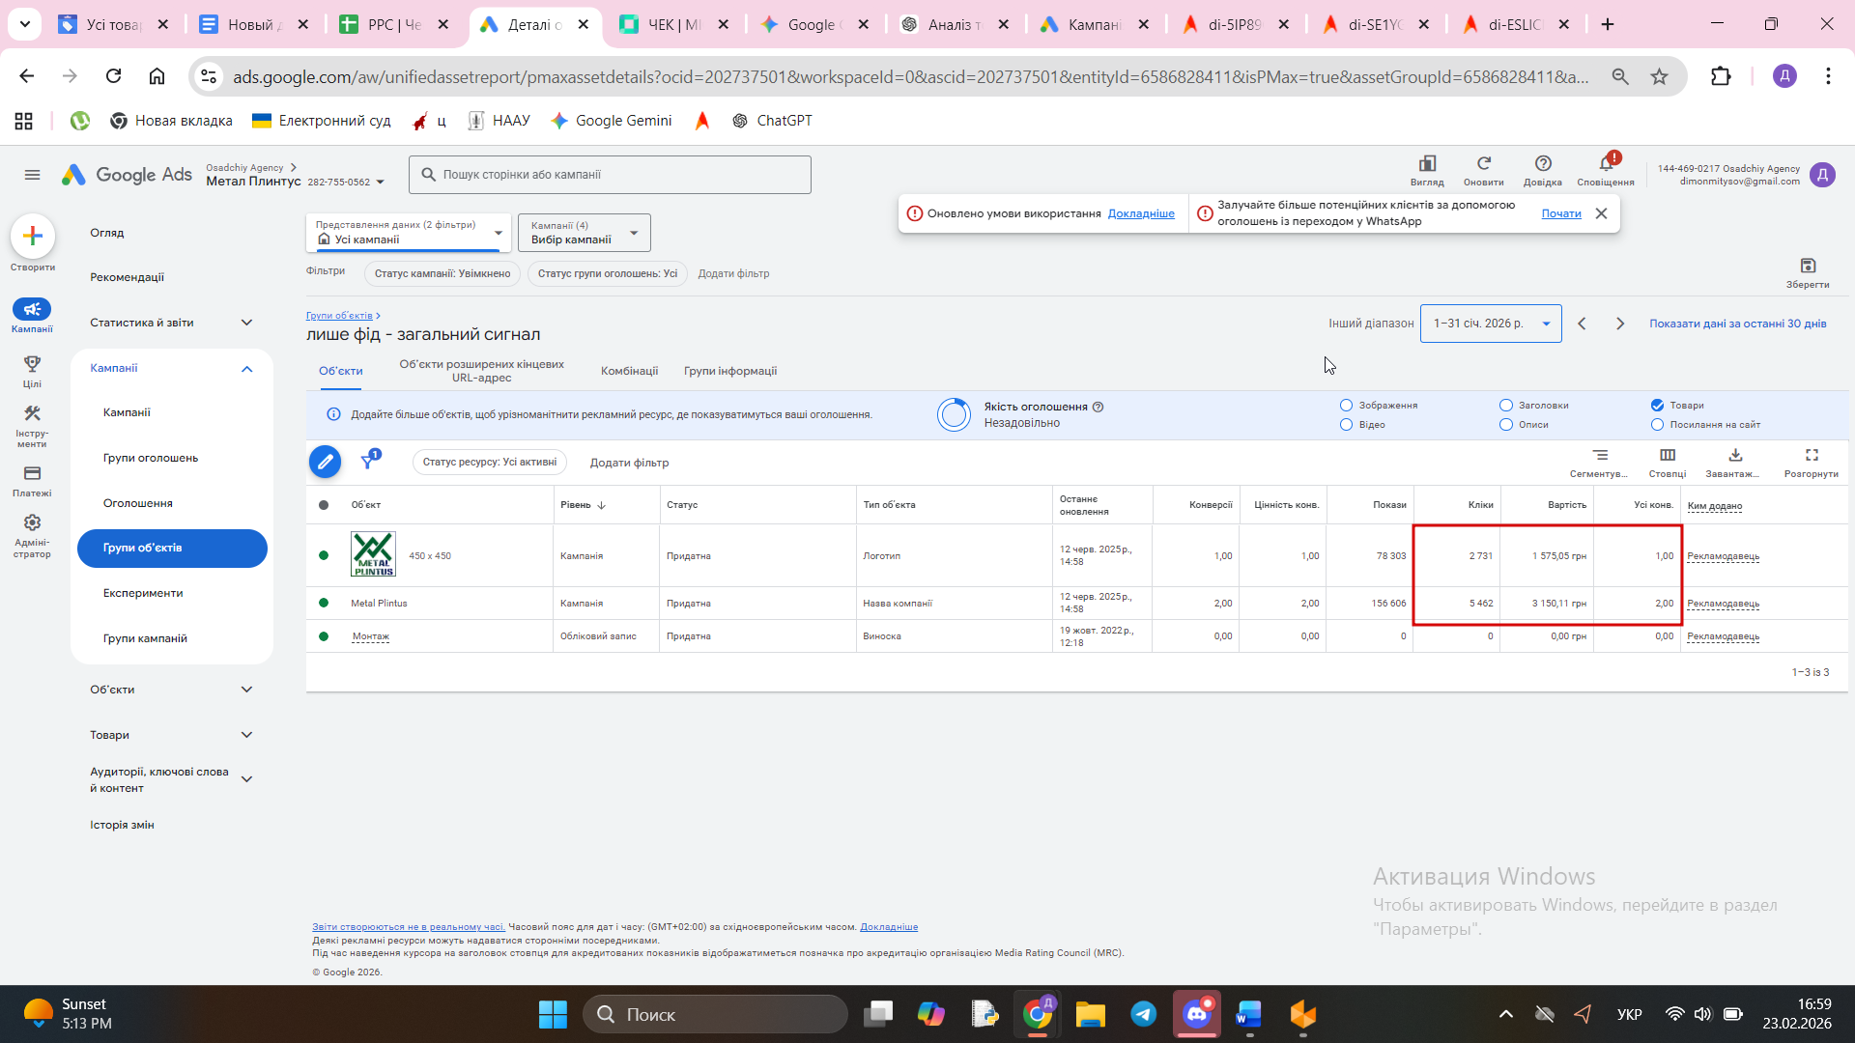Open the Групи інформації tab
Screen dimensions: 1855x1043
(730, 371)
